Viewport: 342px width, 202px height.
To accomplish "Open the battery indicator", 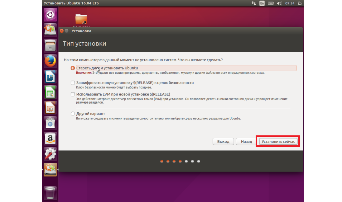I will coord(271,3).
